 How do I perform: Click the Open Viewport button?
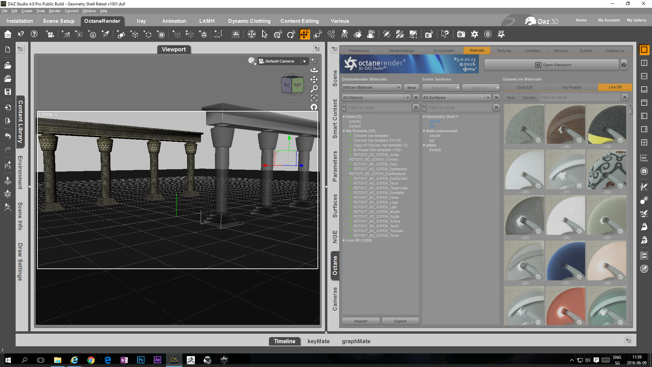coord(553,65)
